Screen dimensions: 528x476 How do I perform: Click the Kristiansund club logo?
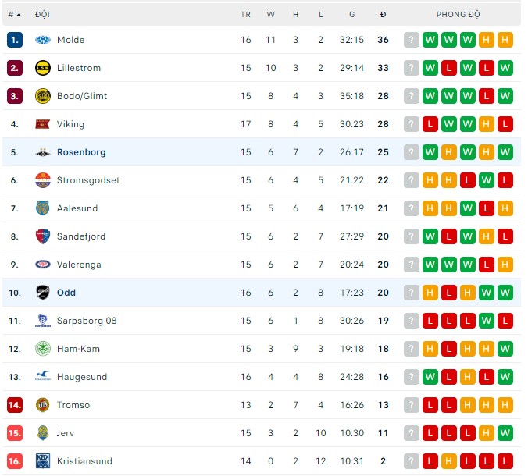(x=43, y=461)
